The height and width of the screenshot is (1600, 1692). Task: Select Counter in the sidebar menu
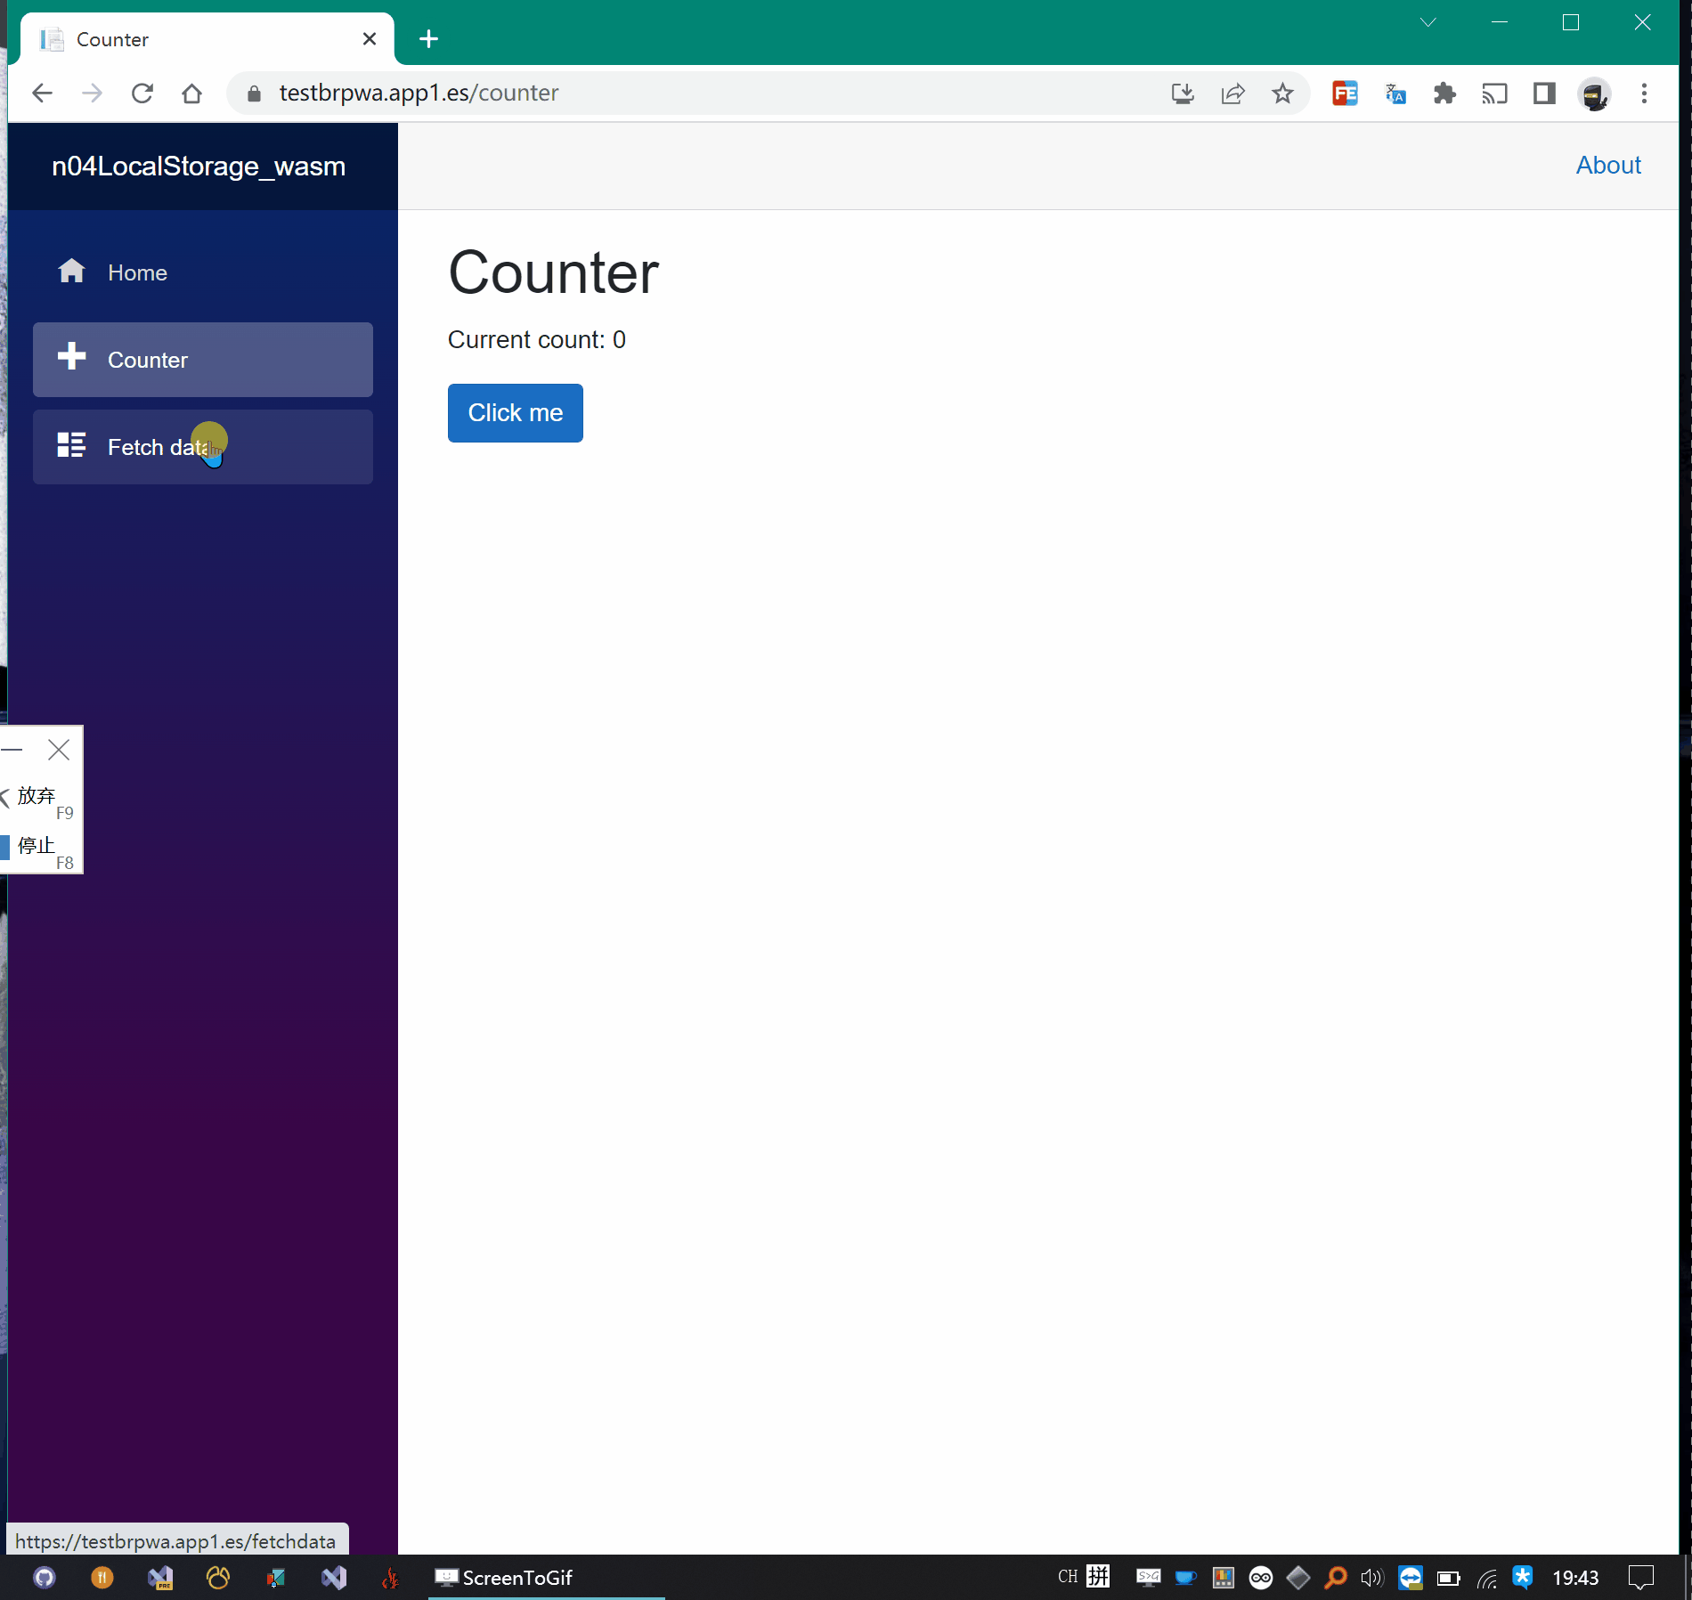[203, 360]
